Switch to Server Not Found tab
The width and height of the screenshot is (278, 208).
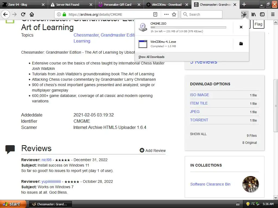coord(69,5)
